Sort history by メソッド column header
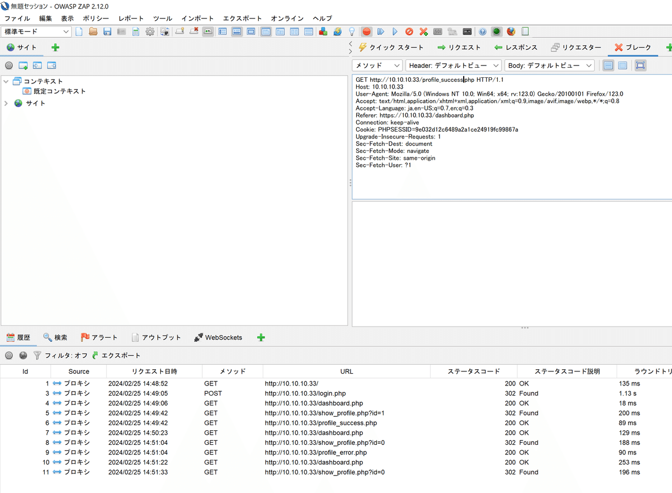The width and height of the screenshot is (672, 493). click(232, 371)
